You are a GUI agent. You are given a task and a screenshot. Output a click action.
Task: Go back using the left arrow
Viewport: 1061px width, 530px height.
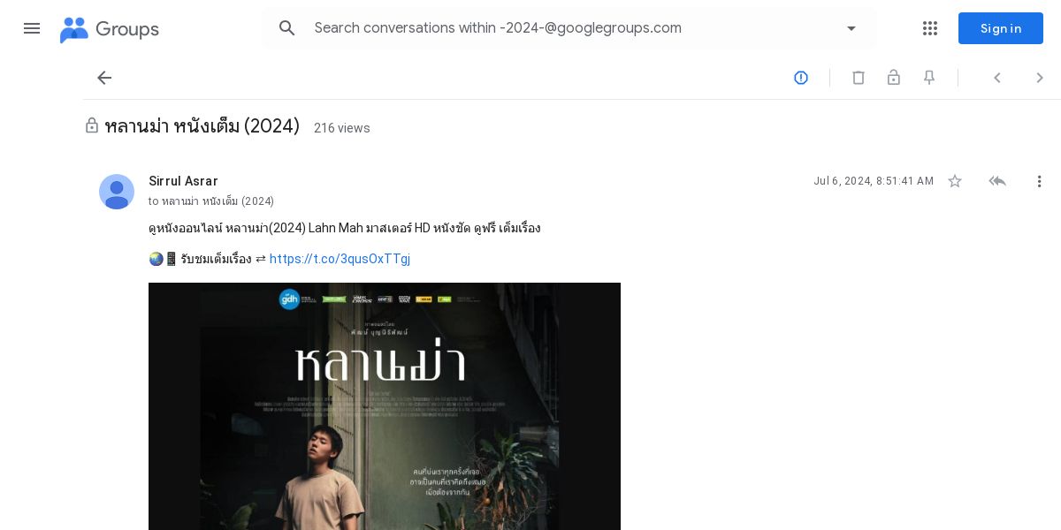[104, 78]
